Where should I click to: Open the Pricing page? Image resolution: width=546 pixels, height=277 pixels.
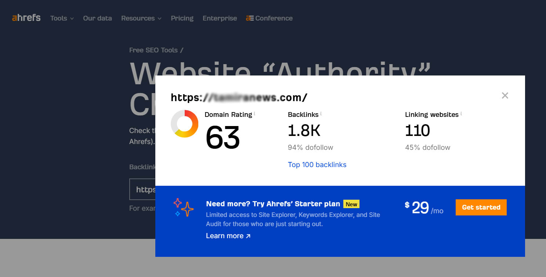(182, 18)
